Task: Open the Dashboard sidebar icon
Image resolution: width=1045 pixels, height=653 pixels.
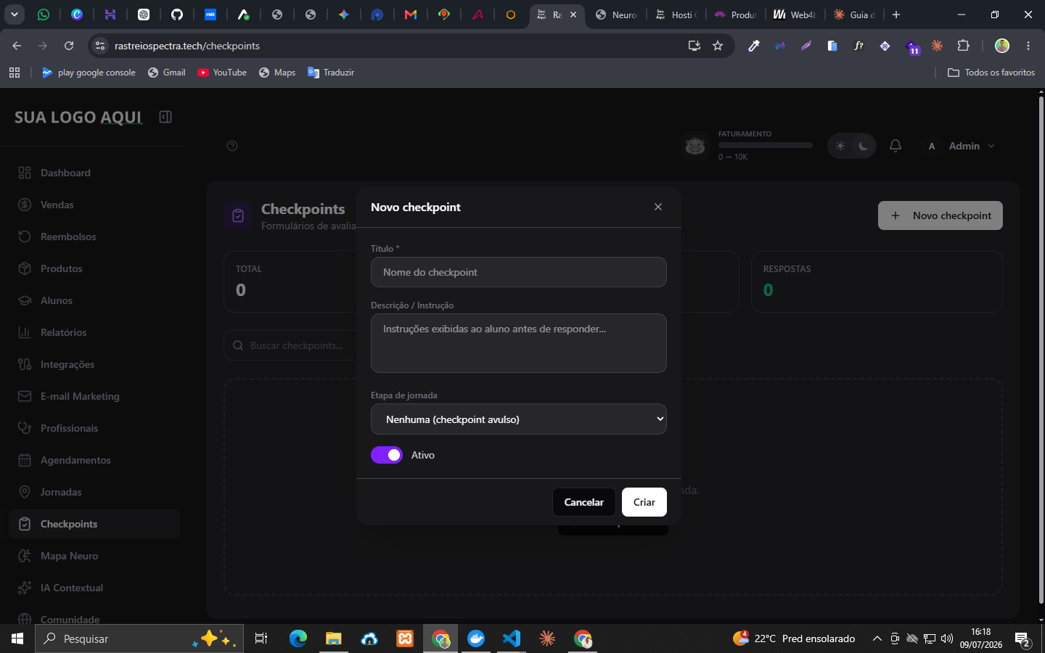Action: [25, 173]
